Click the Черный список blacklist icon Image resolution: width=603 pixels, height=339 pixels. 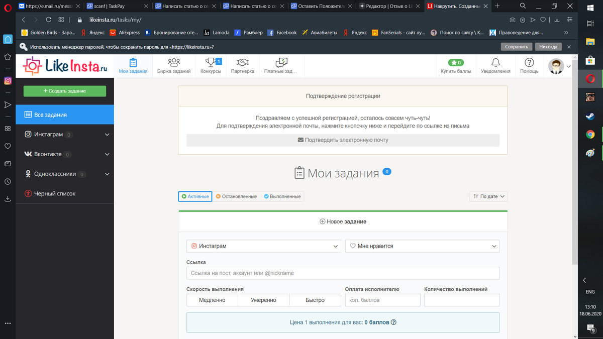point(29,193)
